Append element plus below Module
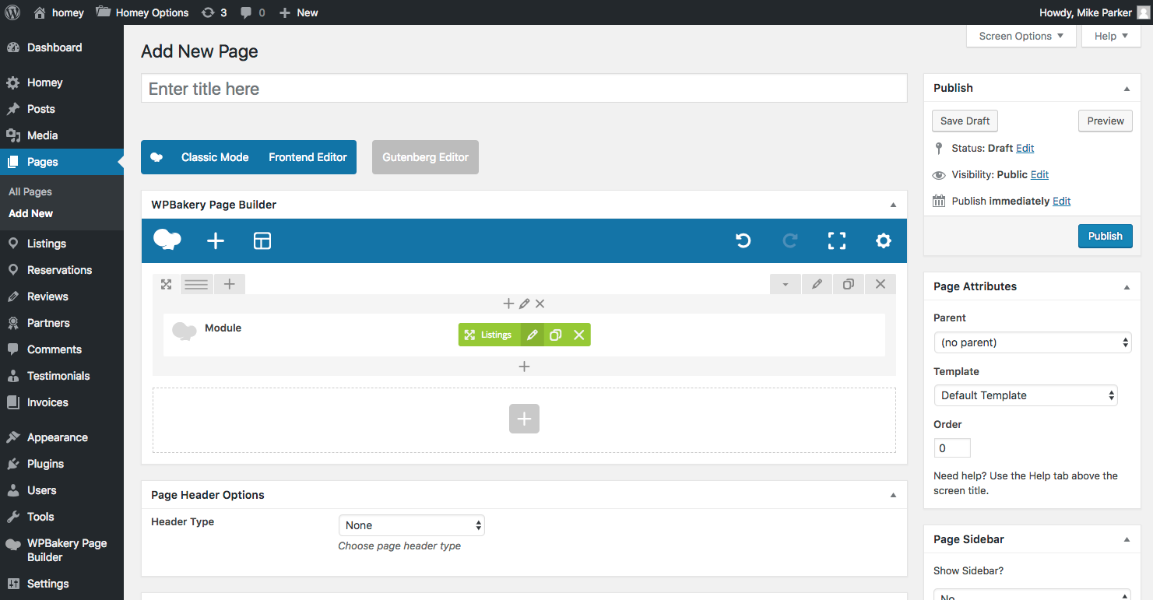1153x600 pixels. (524, 366)
